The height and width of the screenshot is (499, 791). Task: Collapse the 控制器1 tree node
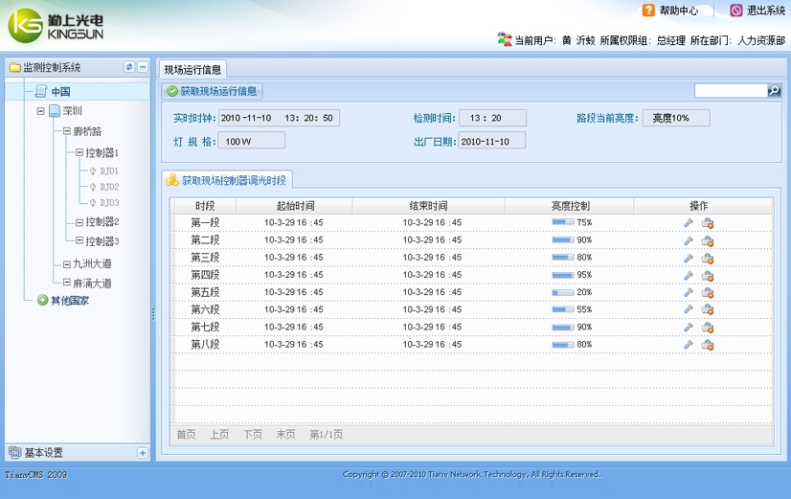click(79, 152)
